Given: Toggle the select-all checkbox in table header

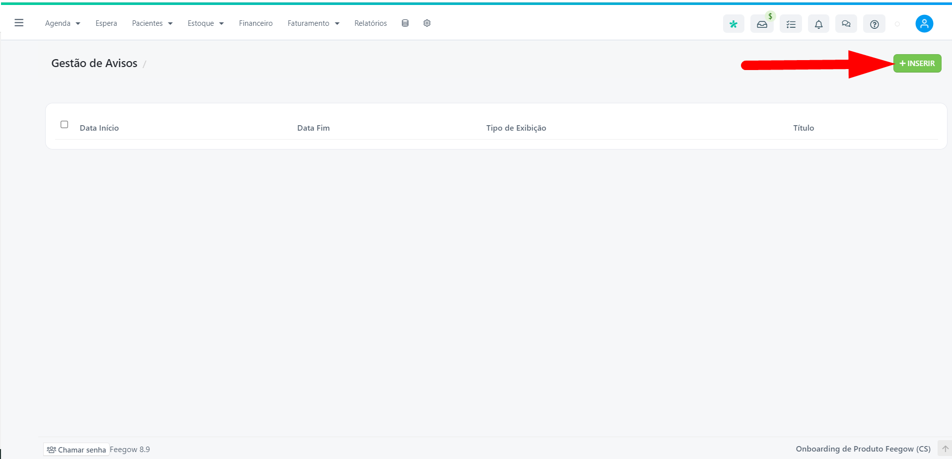Looking at the screenshot, I should [65, 124].
